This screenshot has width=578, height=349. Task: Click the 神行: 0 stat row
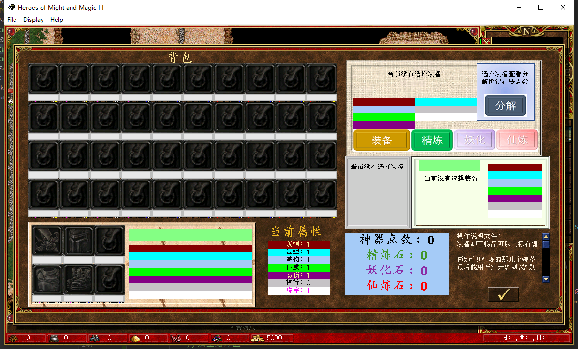pos(299,283)
